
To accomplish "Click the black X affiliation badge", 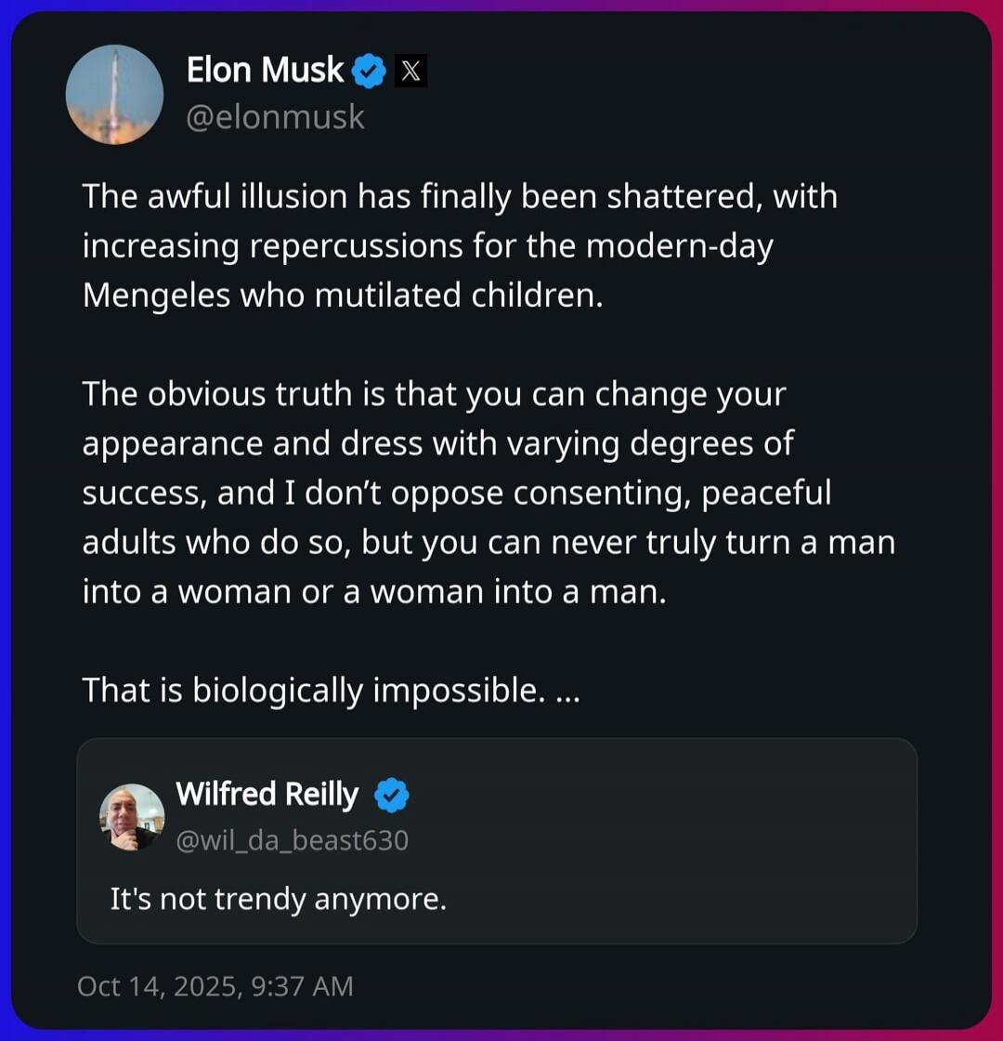I will click(x=410, y=72).
